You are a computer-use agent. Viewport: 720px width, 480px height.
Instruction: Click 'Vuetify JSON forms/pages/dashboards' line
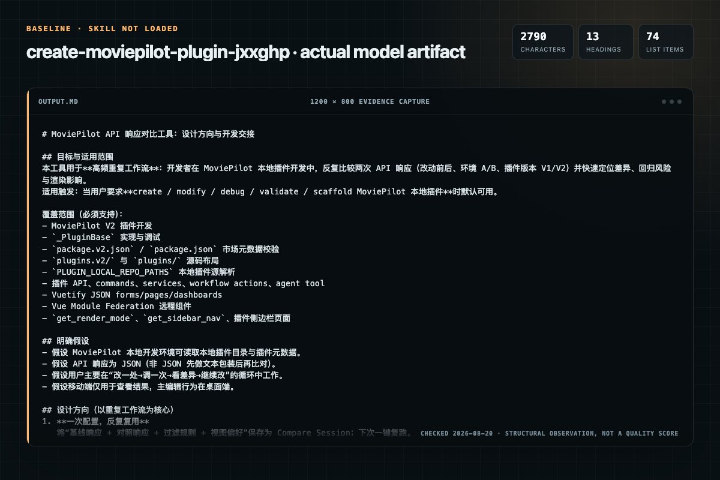point(132,295)
